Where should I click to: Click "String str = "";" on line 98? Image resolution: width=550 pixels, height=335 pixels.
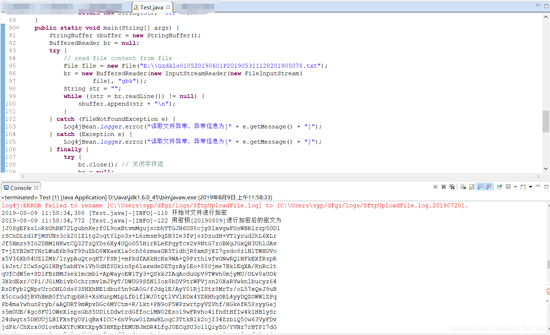point(92,89)
